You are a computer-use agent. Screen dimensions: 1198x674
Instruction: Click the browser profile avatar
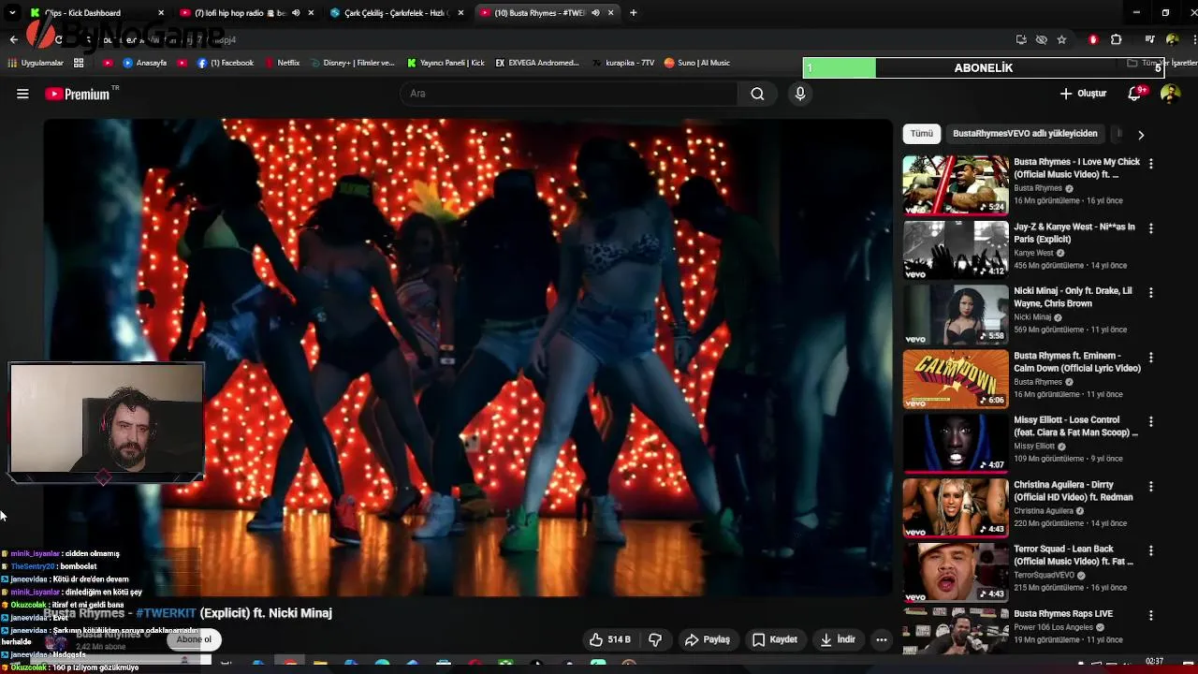pos(1172,39)
